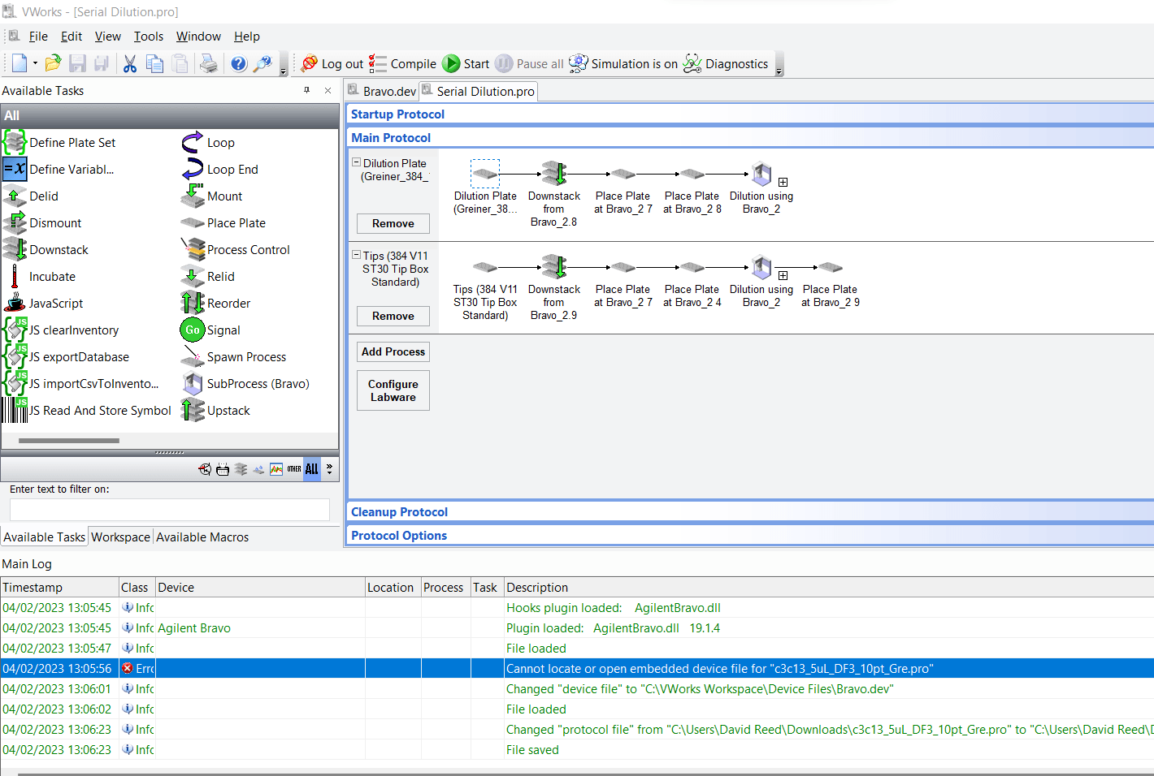Screen dimensions: 1154x776
Task: Collapse the Dilution Plate process
Action: (356, 162)
